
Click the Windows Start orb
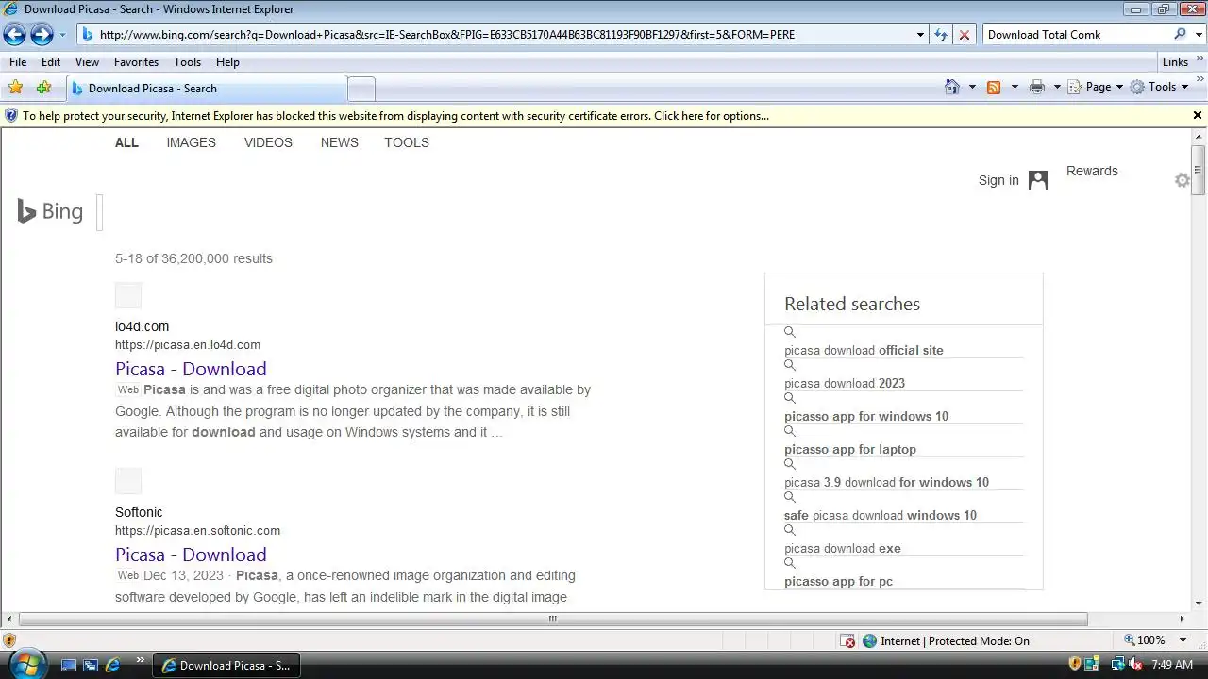[x=25, y=664]
